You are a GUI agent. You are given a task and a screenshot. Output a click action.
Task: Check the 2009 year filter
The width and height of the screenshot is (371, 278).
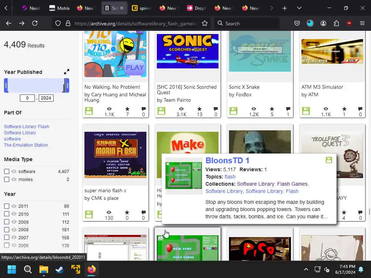click(x=7, y=222)
